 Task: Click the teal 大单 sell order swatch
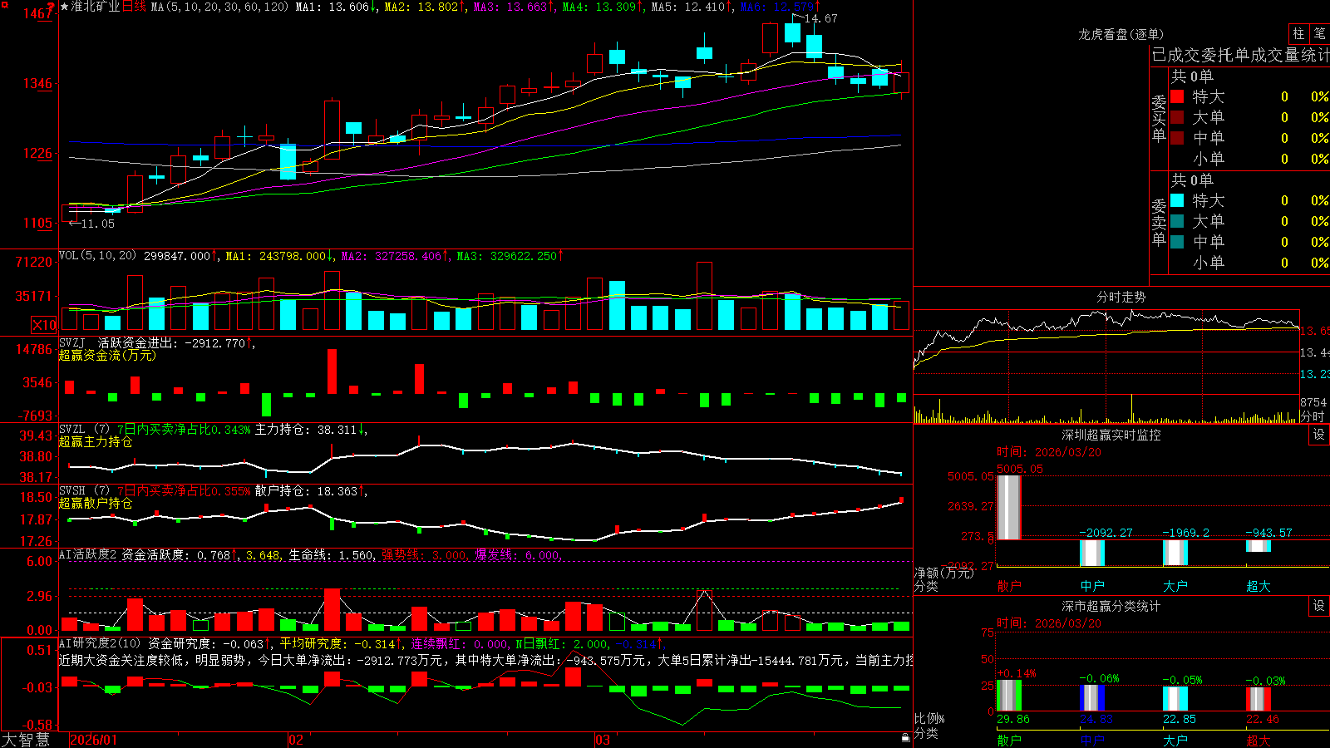(x=1177, y=221)
